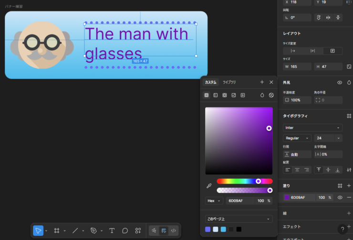Switch to Dev Mode toggle
353x240 pixels.
[x=173, y=230]
